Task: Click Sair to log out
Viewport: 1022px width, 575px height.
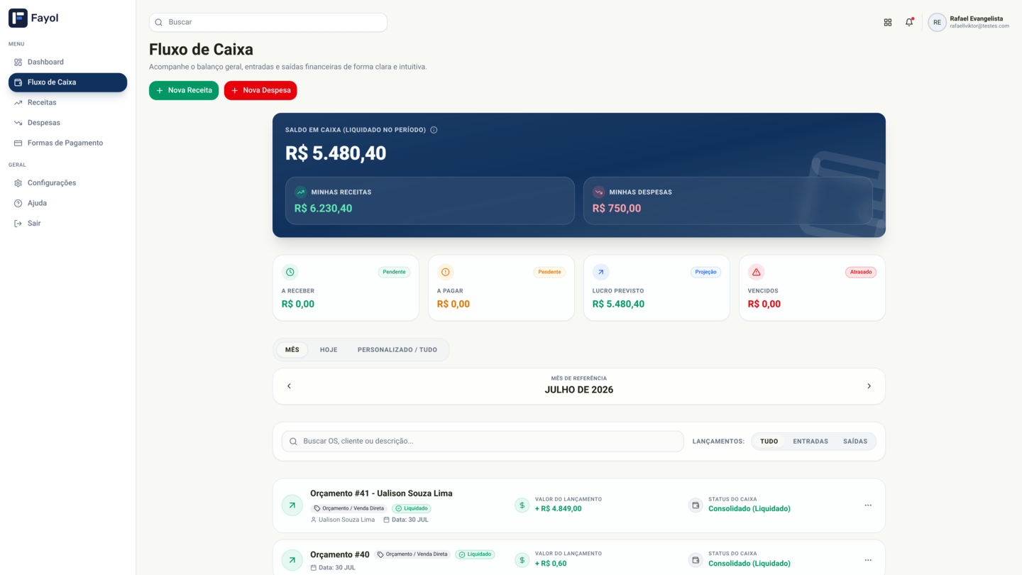Action: 67,224
